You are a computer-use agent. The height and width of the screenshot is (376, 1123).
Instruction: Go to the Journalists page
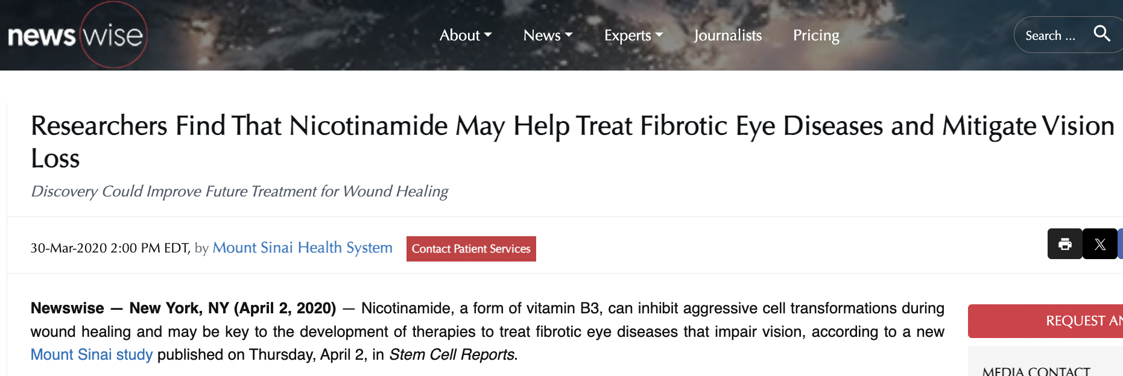727,36
